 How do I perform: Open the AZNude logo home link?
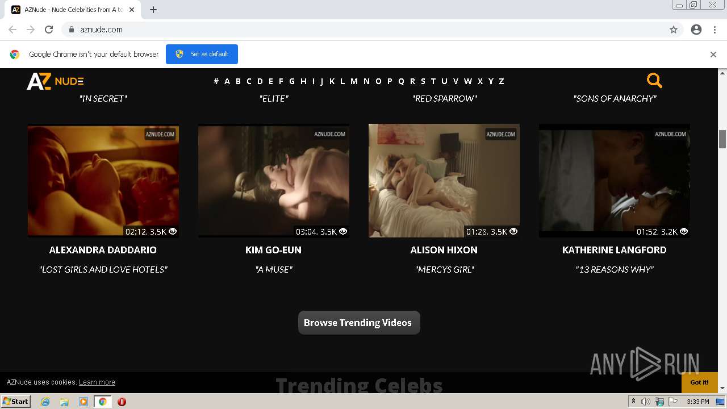click(55, 81)
